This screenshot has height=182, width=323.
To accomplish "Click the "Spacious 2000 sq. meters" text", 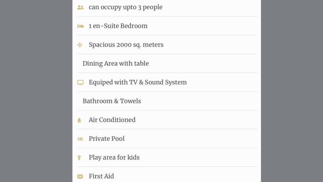I will [126, 45].
